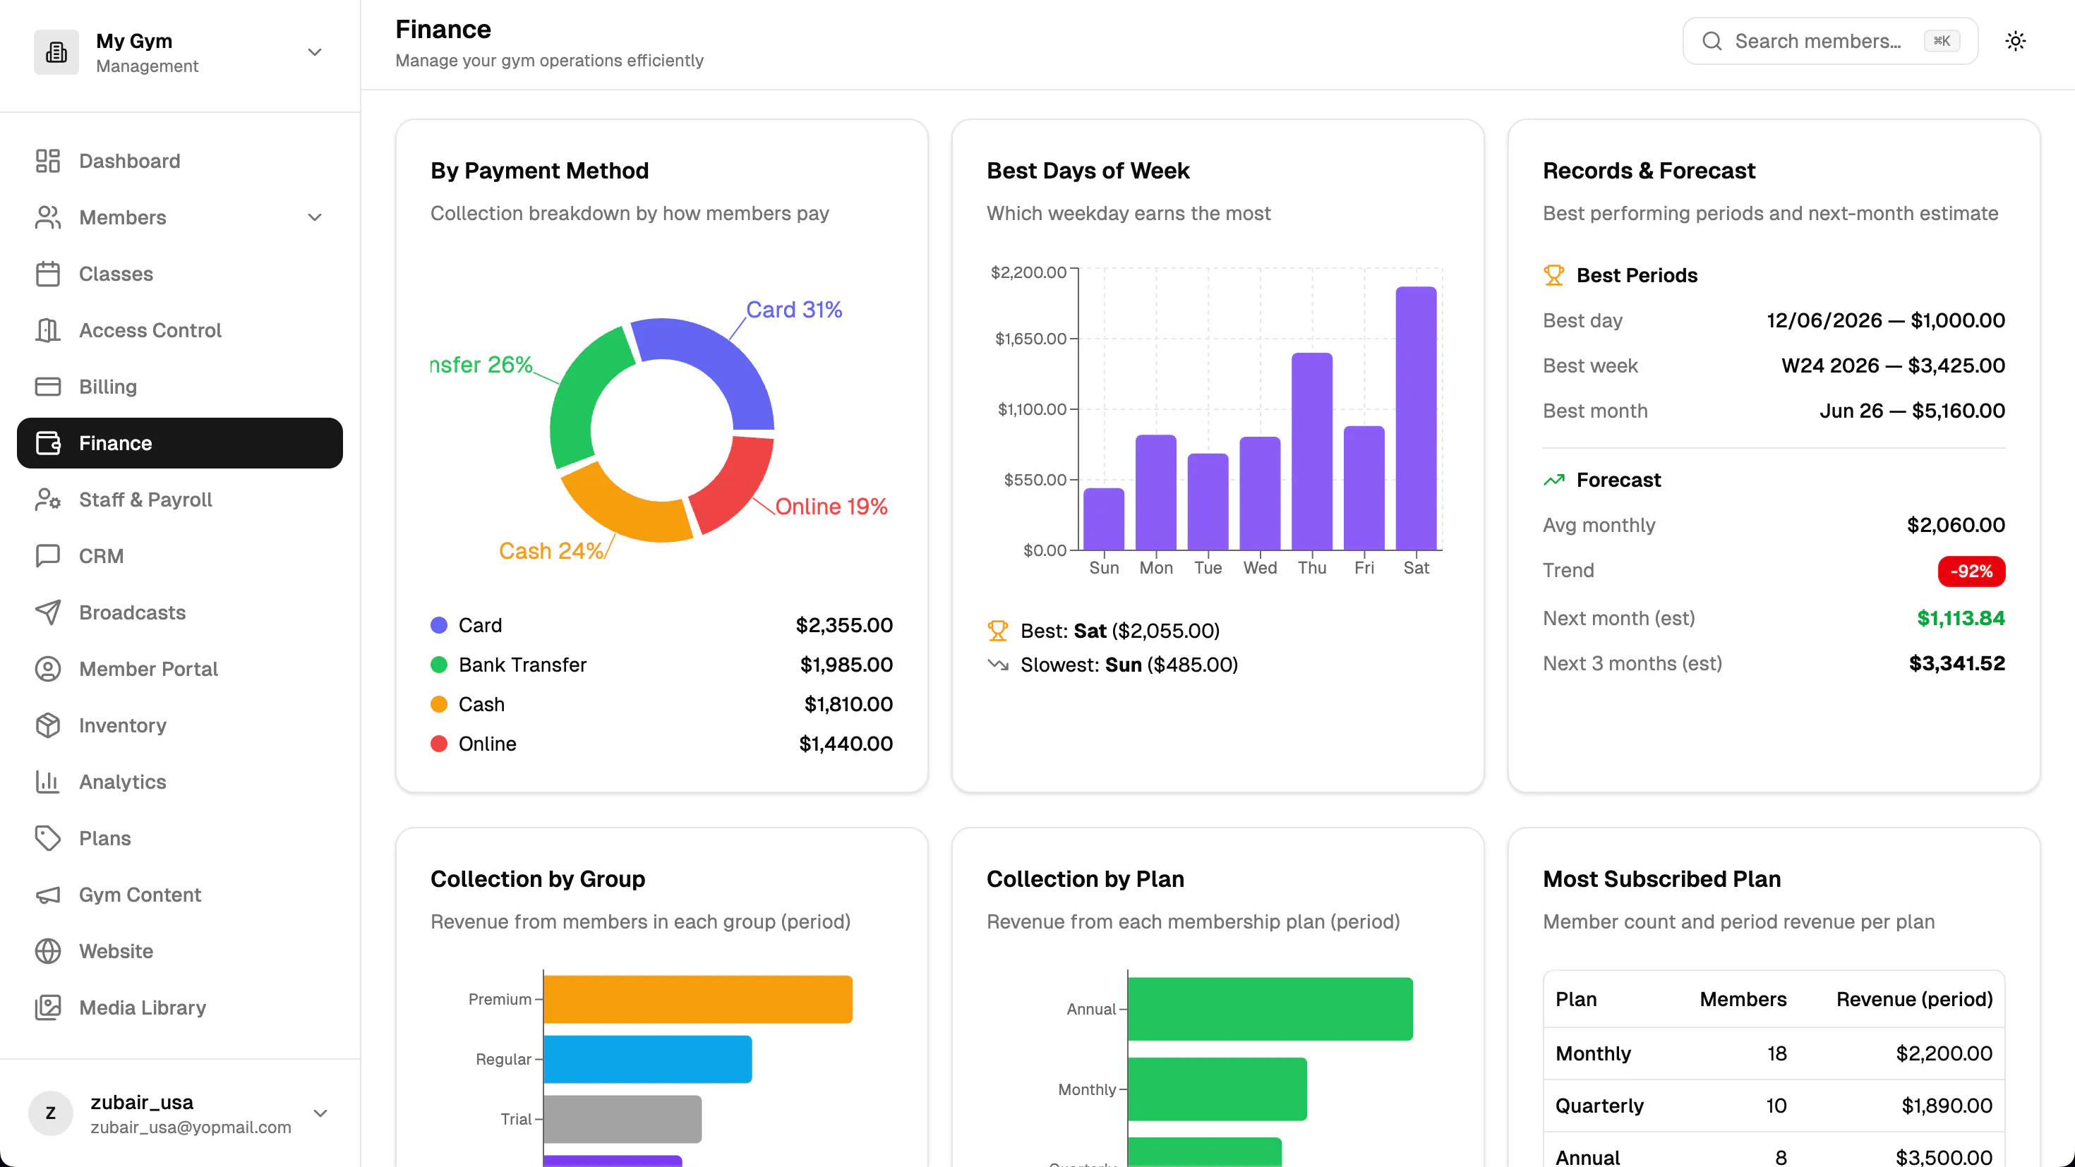Click the green $1,113.84 next month estimate
Viewport: 2075px width, 1167px height.
pyautogui.click(x=1961, y=618)
